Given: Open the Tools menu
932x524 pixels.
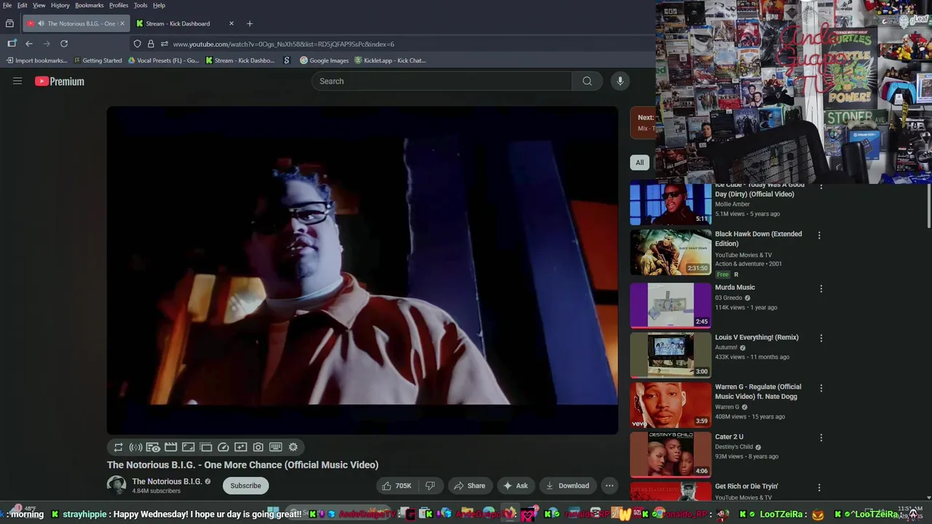Looking at the screenshot, I should pos(141,5).
